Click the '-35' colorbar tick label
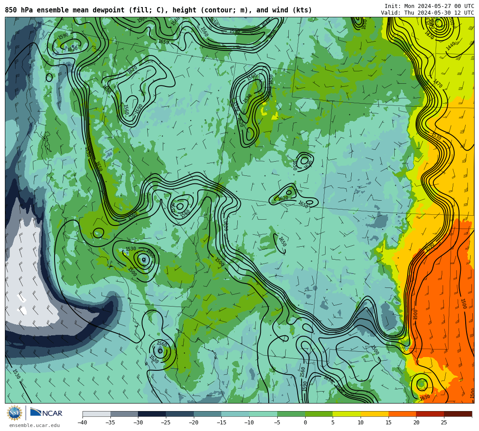Screen dimensions: 479x431 [x=110, y=423]
